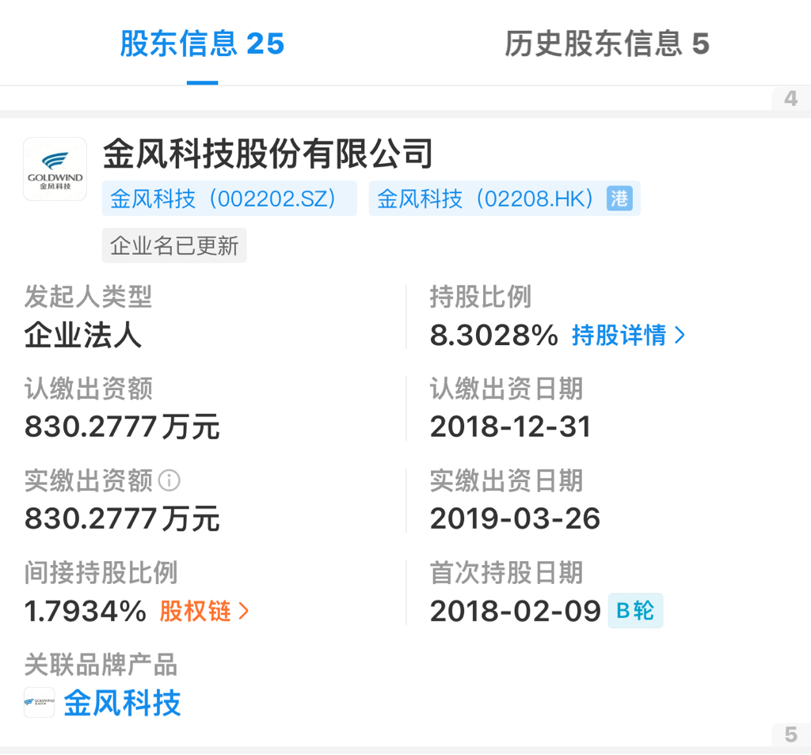The width and height of the screenshot is (811, 755).
Task: Tap the 企业名已更新 label
Action: pyautogui.click(x=174, y=245)
